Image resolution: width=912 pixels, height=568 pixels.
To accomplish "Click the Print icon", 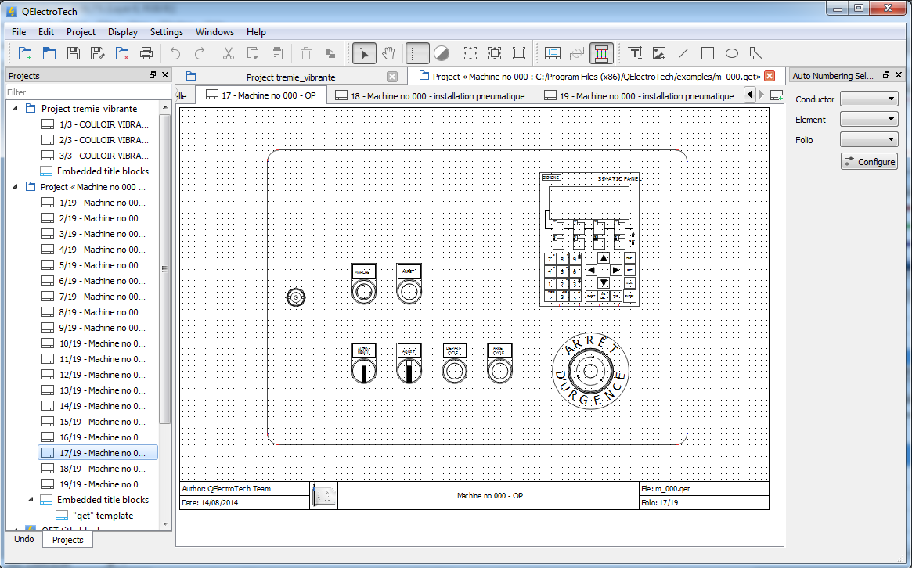I will 146,53.
